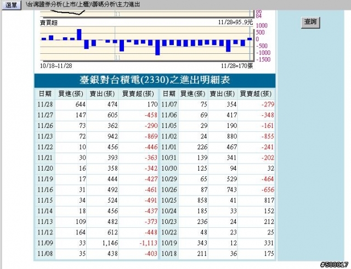The image size is (351, 269).
Task: Select net value 212 for 10/23
Action: click(269, 222)
